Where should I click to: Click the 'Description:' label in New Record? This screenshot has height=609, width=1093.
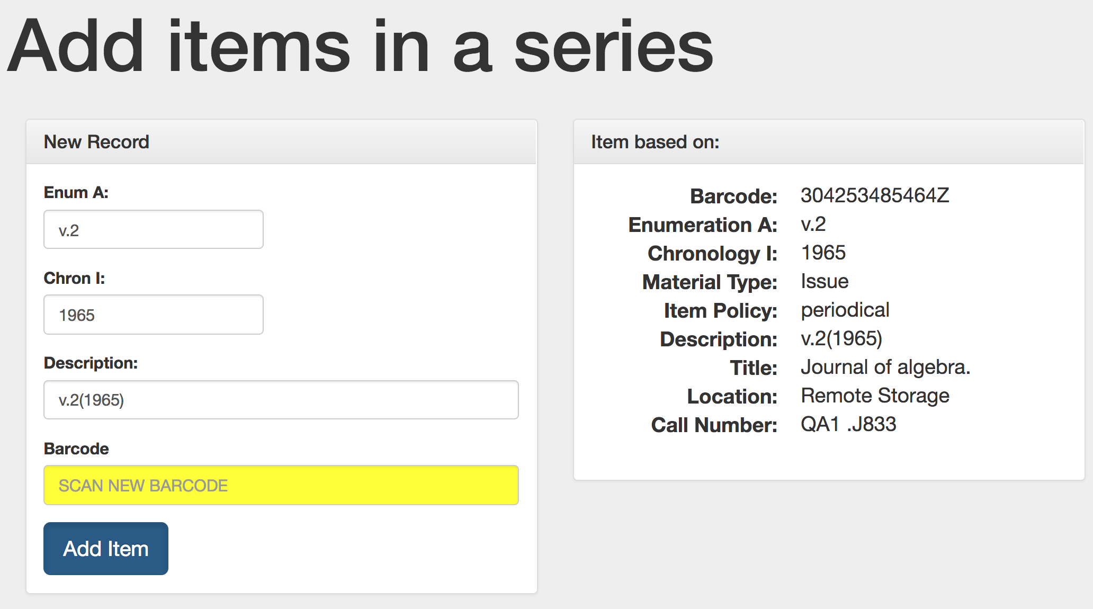coord(91,363)
